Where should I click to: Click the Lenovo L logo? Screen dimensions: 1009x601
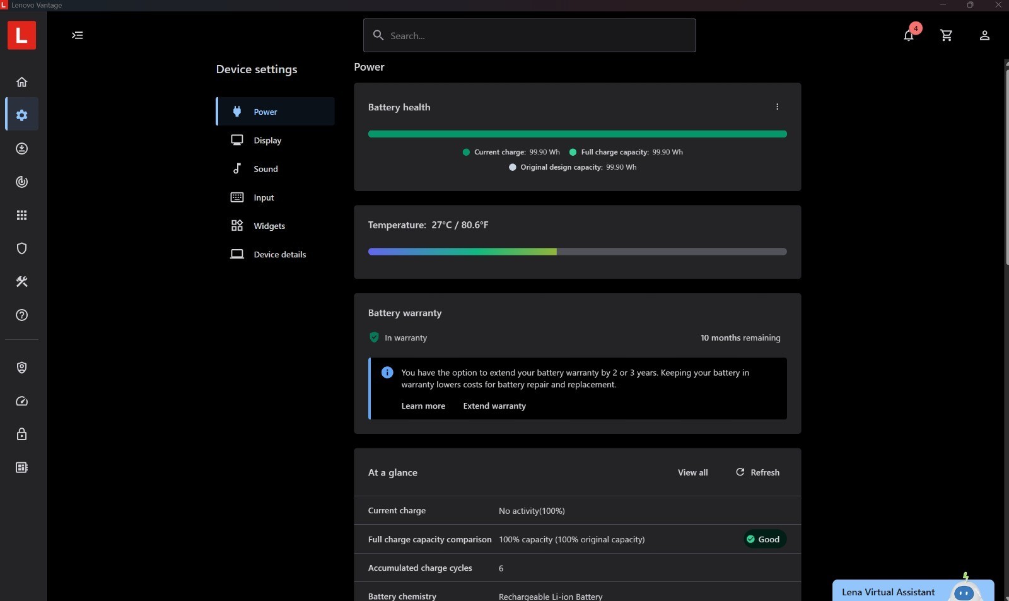pyautogui.click(x=21, y=35)
